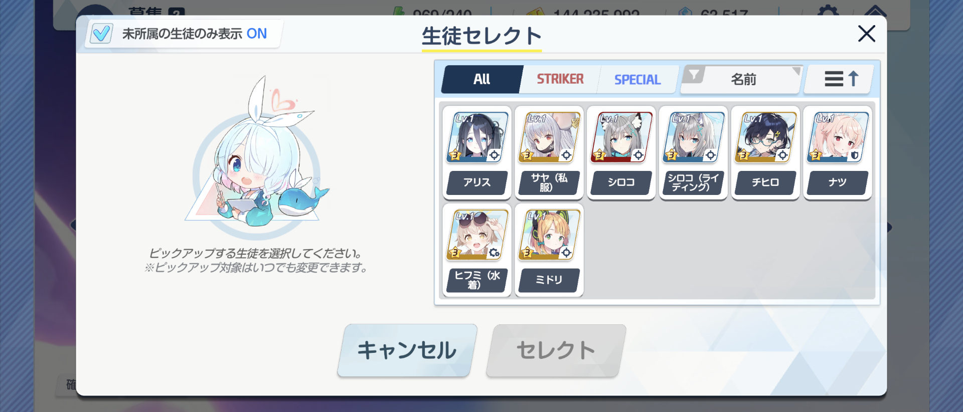This screenshot has height=412, width=963.
Task: Select the ヒフミ (水着) student portrait
Action: [477, 235]
